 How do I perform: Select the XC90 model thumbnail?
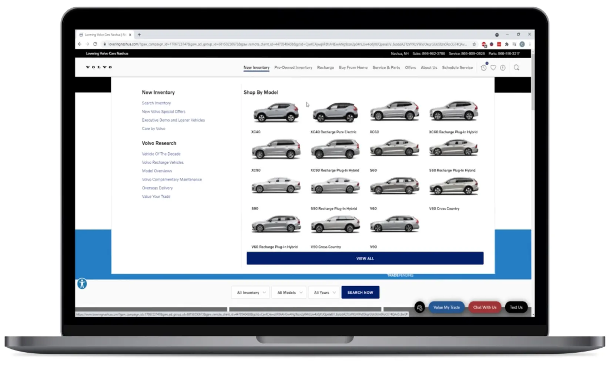(x=276, y=149)
